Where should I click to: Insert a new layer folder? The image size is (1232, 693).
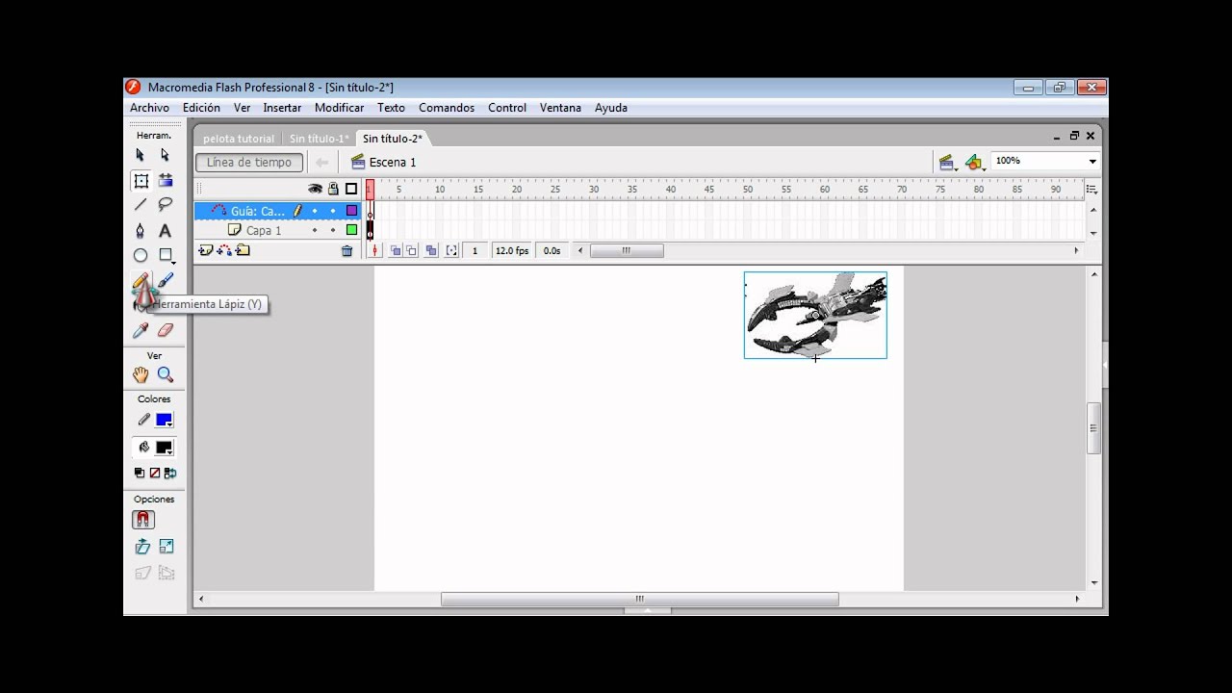coord(243,250)
